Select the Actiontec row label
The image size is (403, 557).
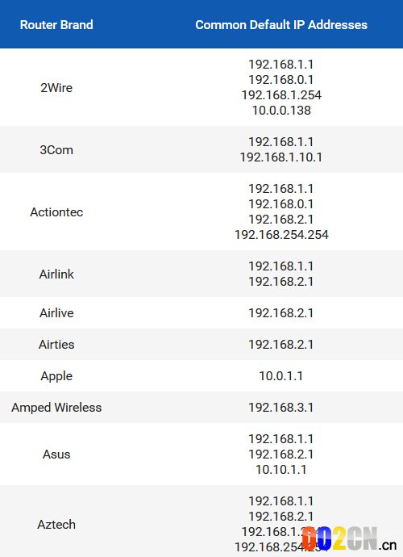point(56,211)
